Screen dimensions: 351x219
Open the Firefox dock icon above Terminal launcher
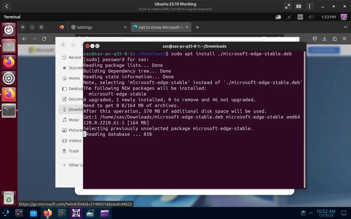9,94
